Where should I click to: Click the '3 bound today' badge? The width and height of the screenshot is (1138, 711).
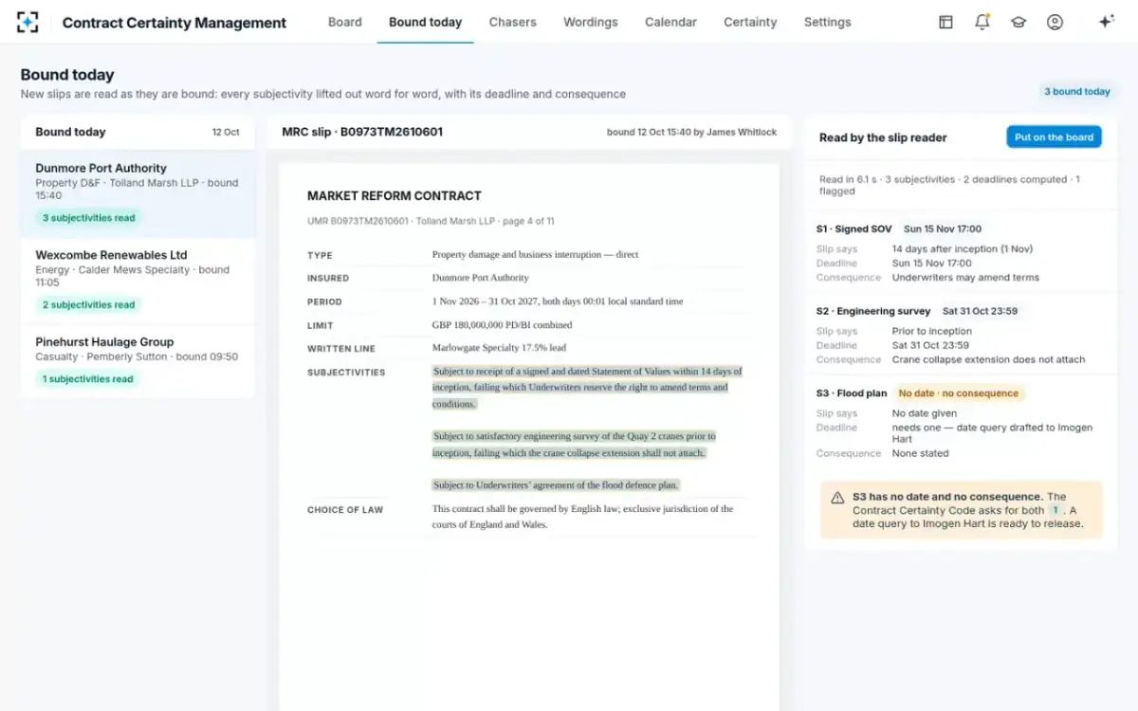tap(1077, 92)
